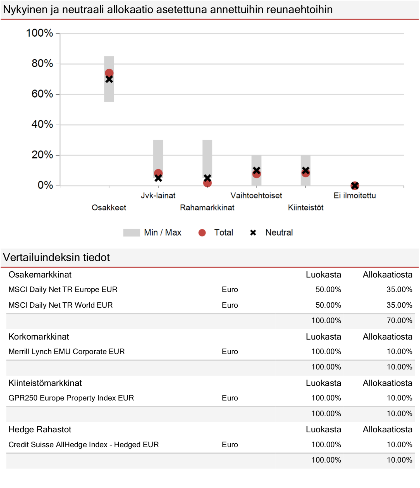This screenshot has height=488, width=420.
Task: Select the MSCI Daily Net TR Europe EUR row
Action: 210,290
